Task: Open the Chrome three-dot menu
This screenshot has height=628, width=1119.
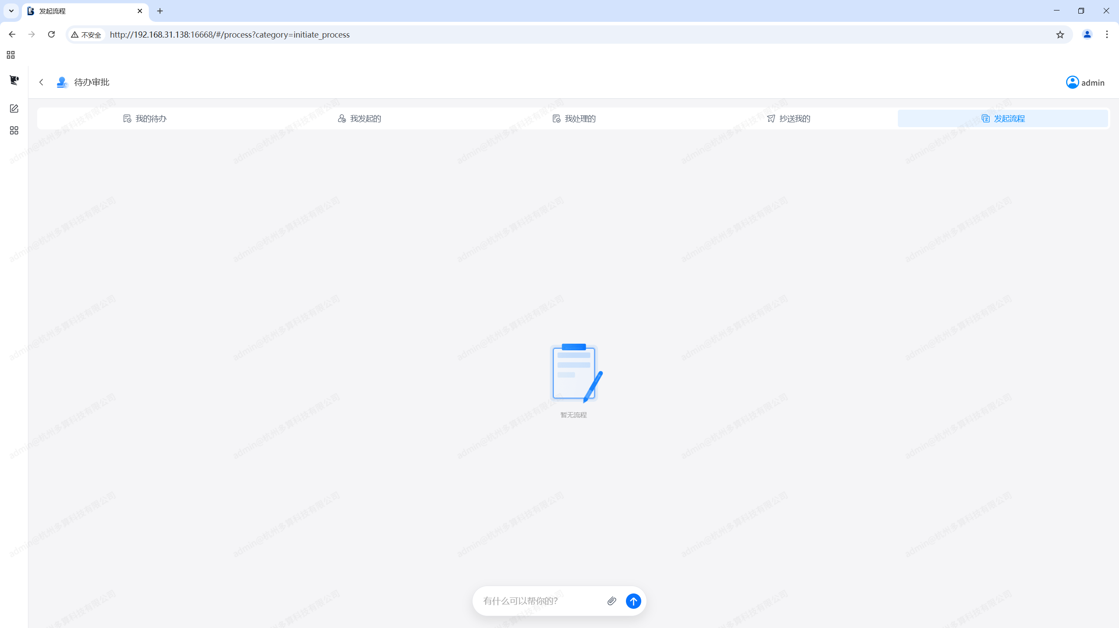Action: click(1107, 35)
